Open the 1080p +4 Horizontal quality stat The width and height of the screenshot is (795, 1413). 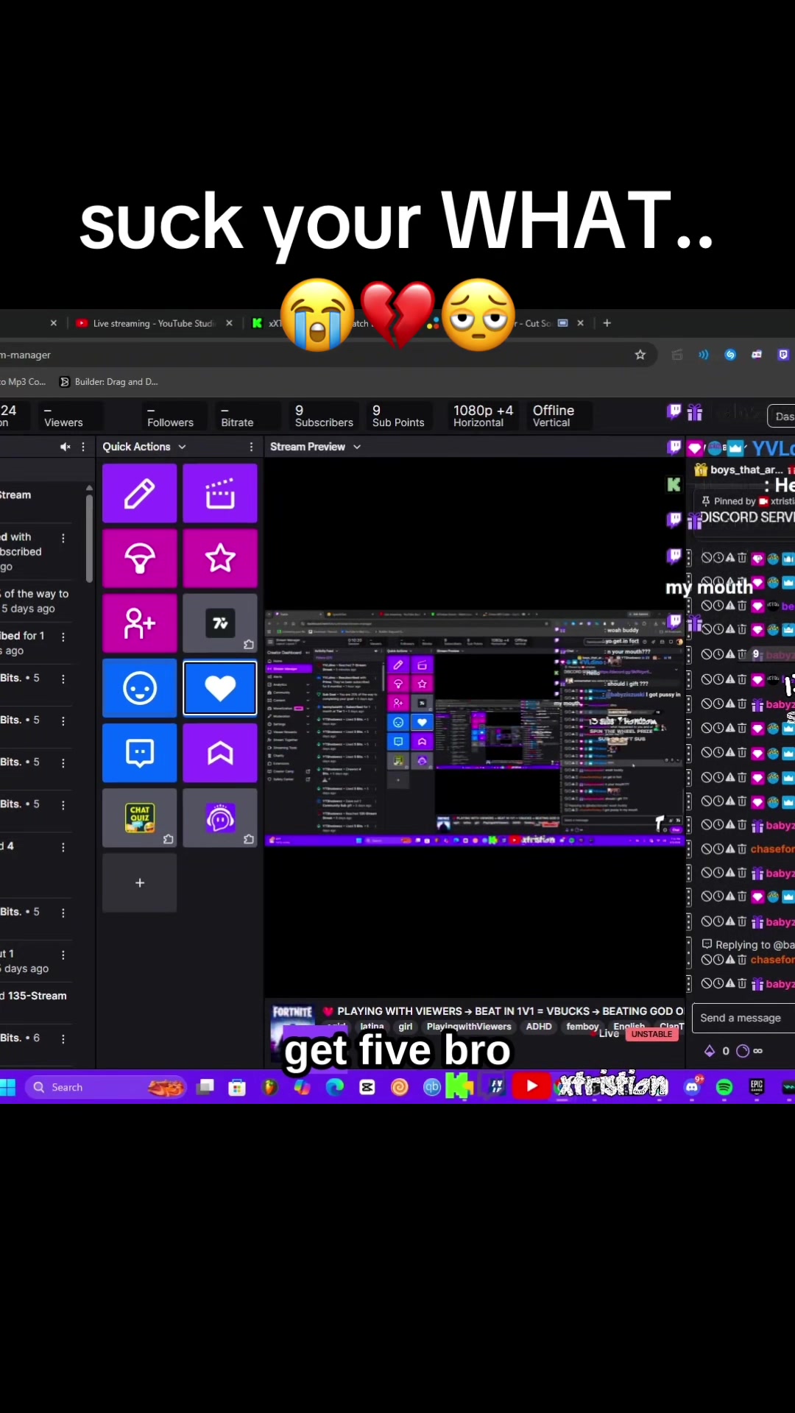pos(483,416)
